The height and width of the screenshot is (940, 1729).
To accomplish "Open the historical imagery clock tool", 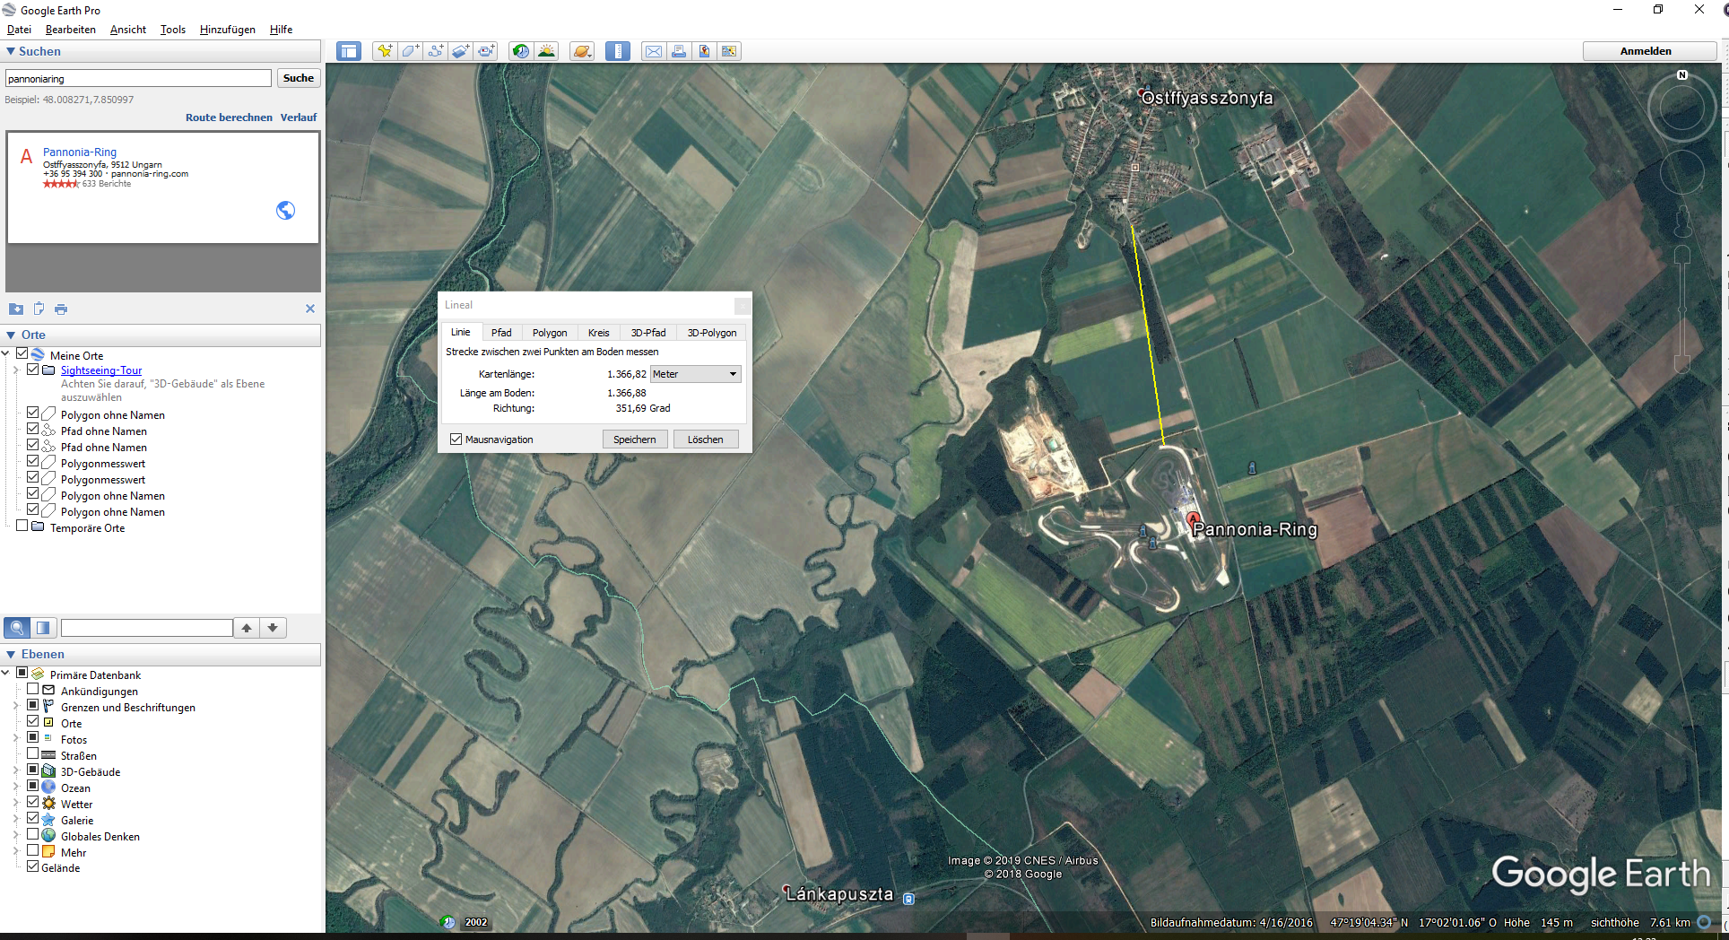I will [x=521, y=51].
